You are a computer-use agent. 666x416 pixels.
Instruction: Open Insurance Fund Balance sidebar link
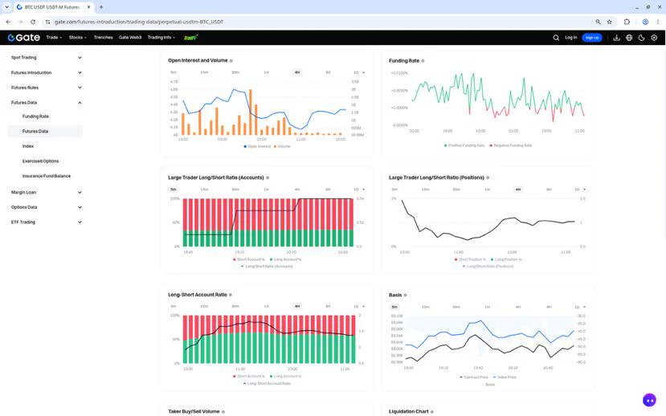click(x=47, y=176)
